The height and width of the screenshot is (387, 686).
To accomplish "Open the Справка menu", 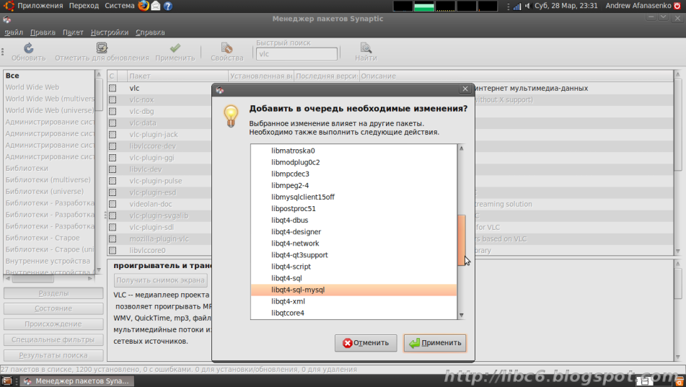I will click(x=150, y=32).
